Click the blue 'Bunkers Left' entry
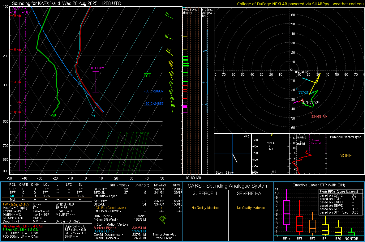365x242 pixels. pyautogui.click(x=120, y=231)
